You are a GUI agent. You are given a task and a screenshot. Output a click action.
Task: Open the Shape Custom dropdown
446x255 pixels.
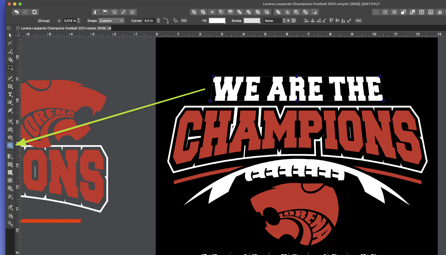tap(111, 21)
